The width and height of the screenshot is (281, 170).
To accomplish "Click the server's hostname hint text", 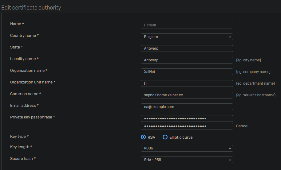I will click(x=255, y=95).
